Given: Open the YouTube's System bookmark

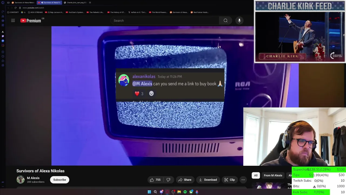Looking at the screenshot, I should [75, 12].
